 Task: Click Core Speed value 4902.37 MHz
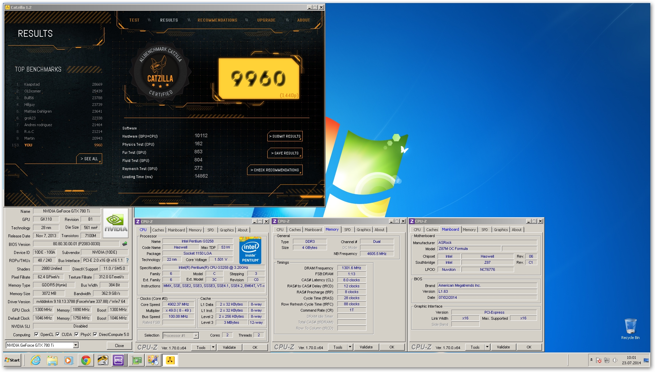pyautogui.click(x=178, y=304)
